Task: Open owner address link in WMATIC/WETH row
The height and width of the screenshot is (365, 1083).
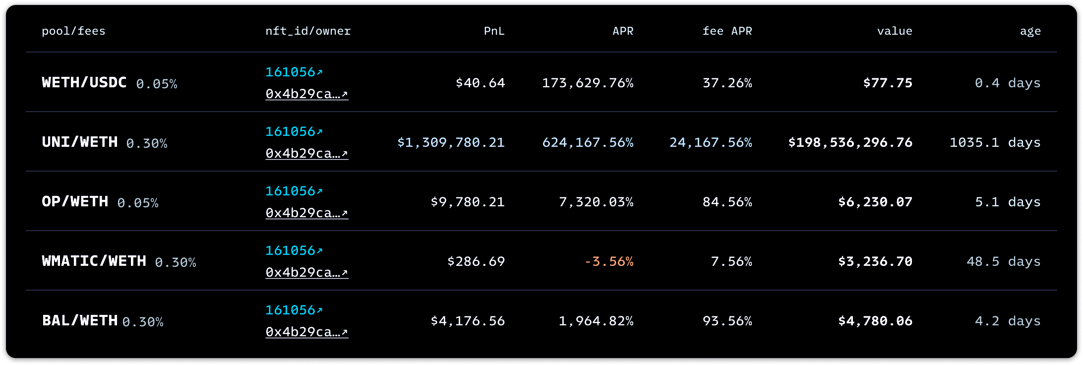Action: [306, 273]
